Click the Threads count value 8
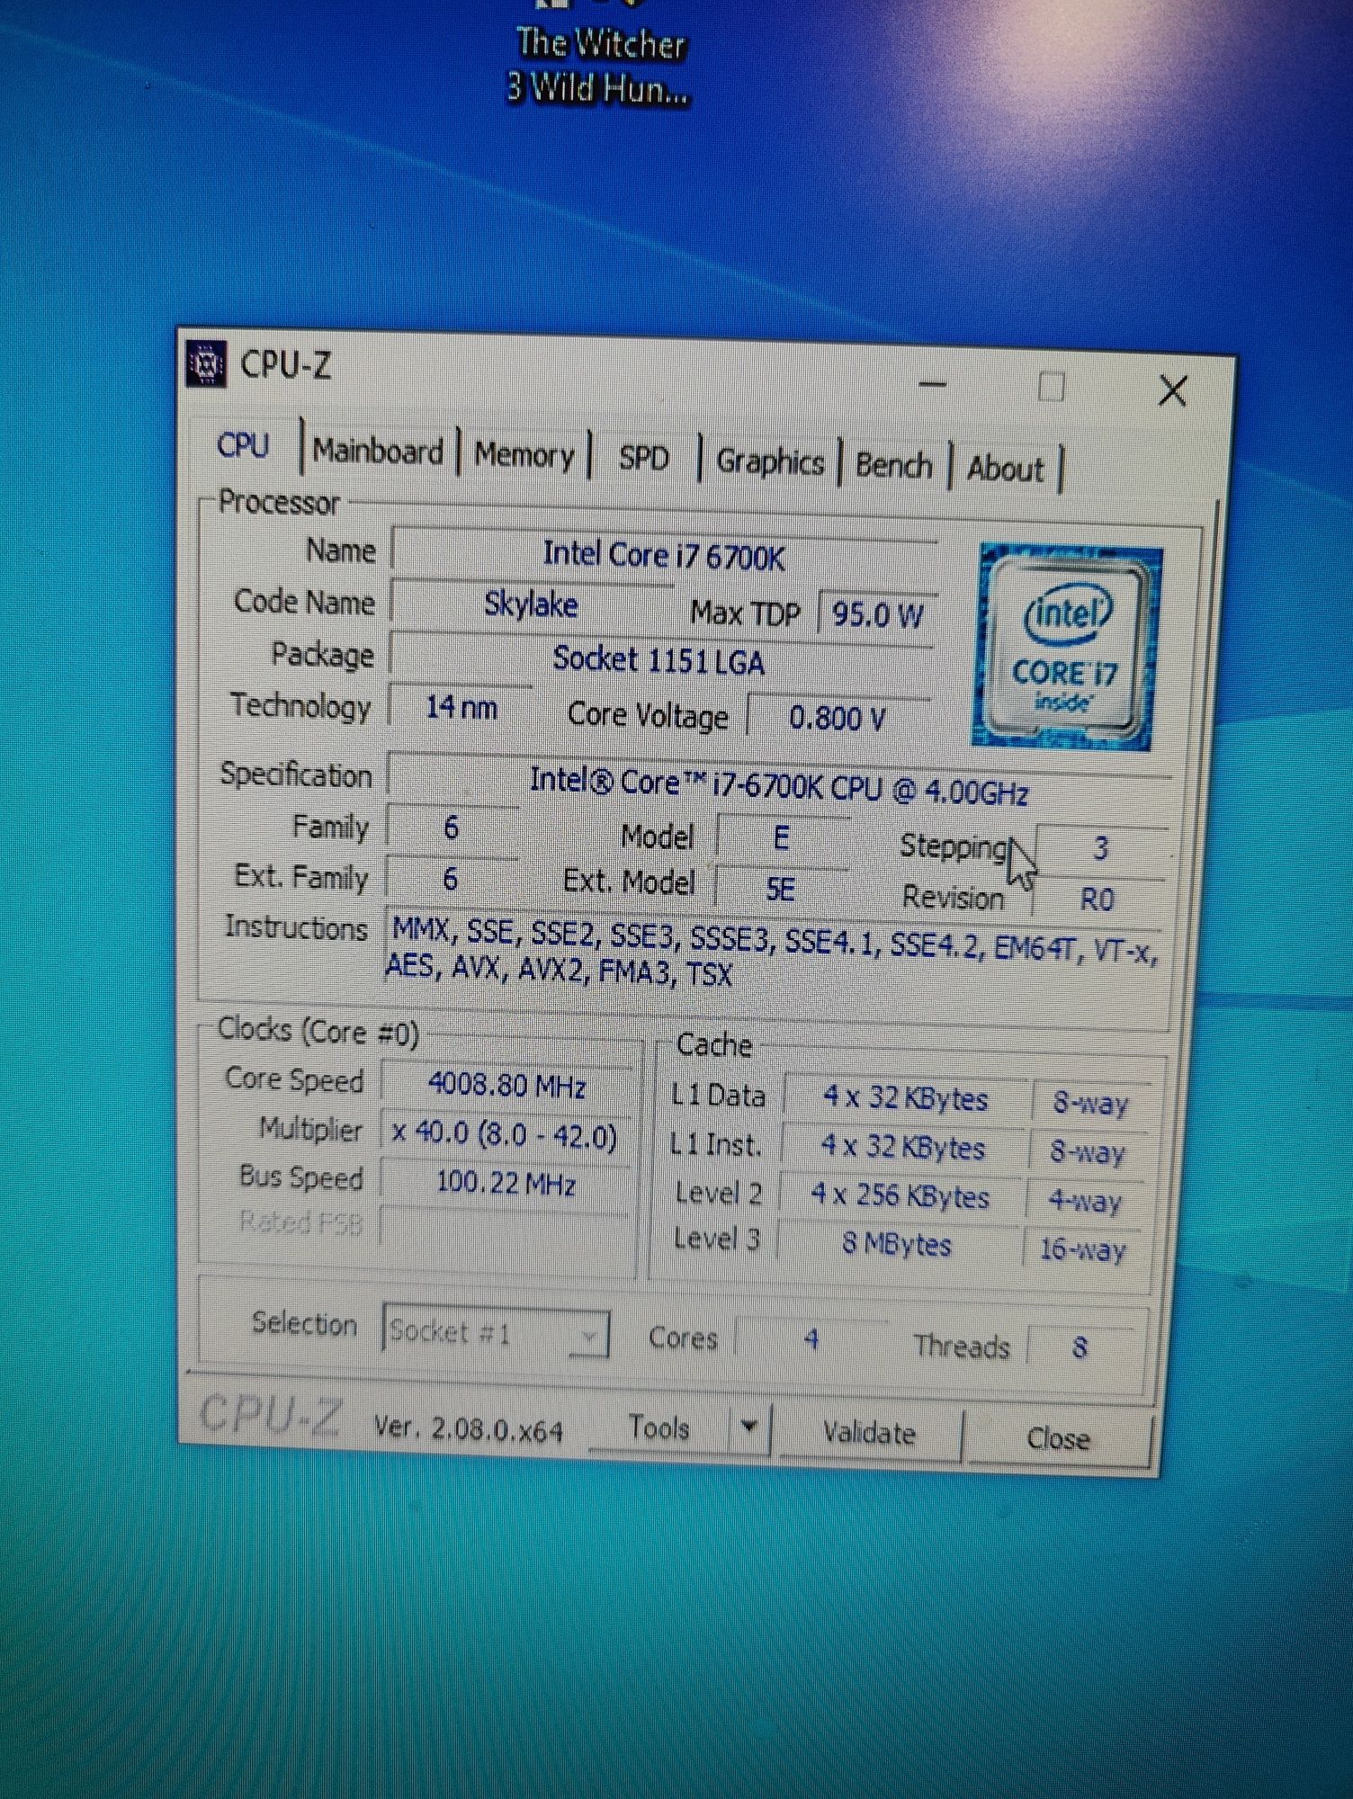 click(x=1080, y=1347)
